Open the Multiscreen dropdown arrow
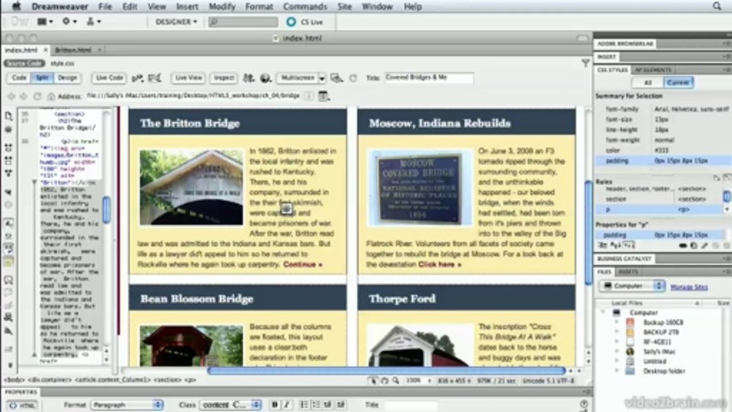 pyautogui.click(x=322, y=78)
